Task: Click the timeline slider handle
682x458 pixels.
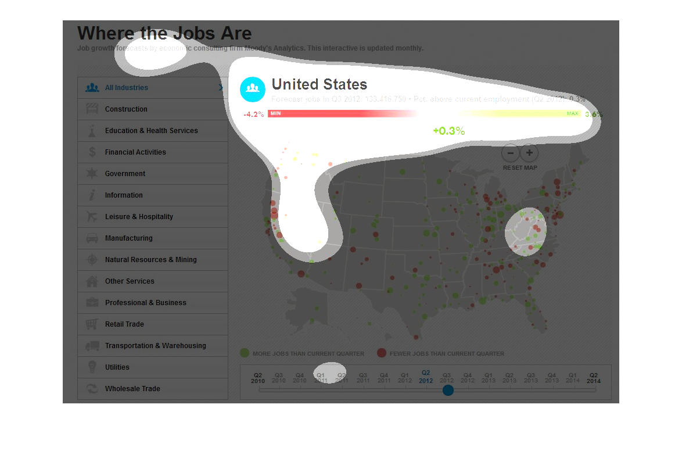Action: (x=448, y=390)
